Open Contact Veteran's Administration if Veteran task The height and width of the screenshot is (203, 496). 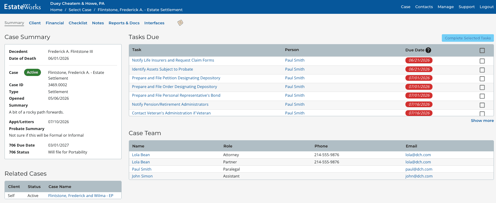(x=171, y=113)
